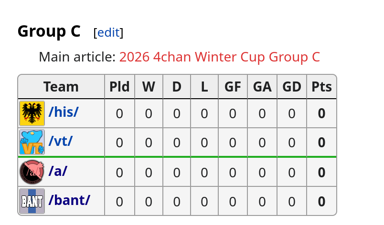The height and width of the screenshot is (225, 384).
Task: Click the /his/ team eagle logo
Action: point(32,113)
